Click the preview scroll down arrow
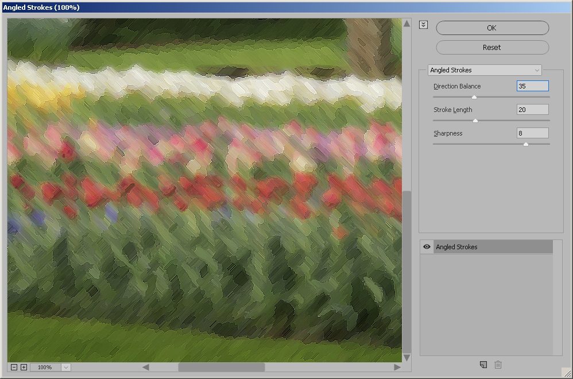This screenshot has height=379, width=573. click(407, 358)
